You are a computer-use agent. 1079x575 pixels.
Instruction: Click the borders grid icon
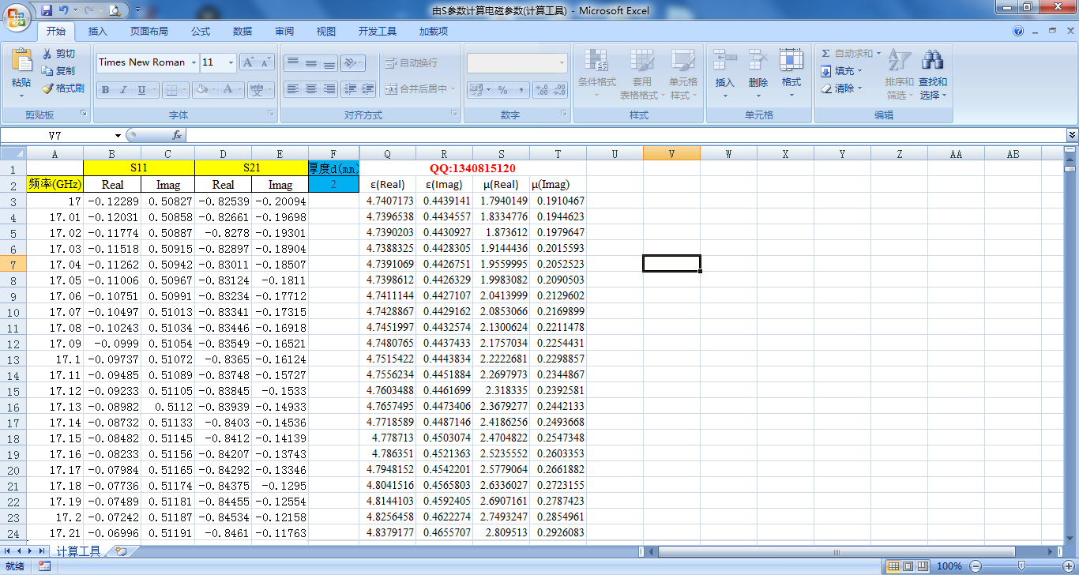173,89
